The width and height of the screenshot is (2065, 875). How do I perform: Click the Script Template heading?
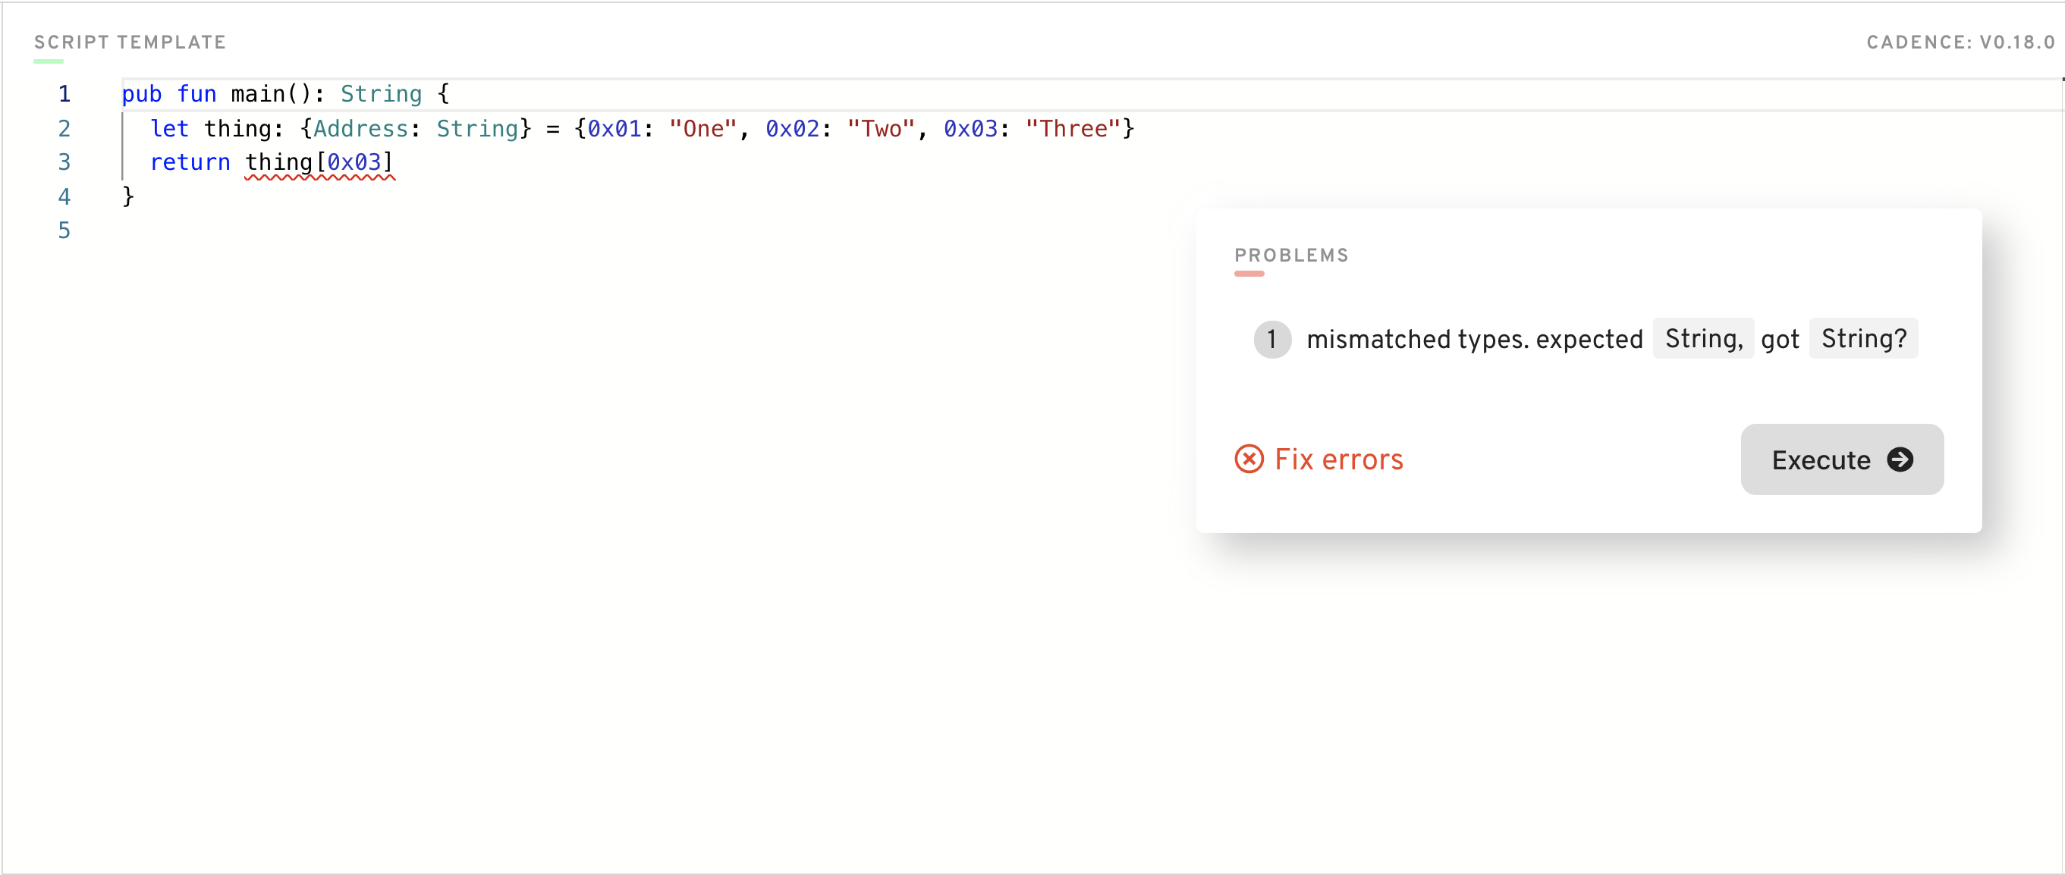(x=130, y=42)
